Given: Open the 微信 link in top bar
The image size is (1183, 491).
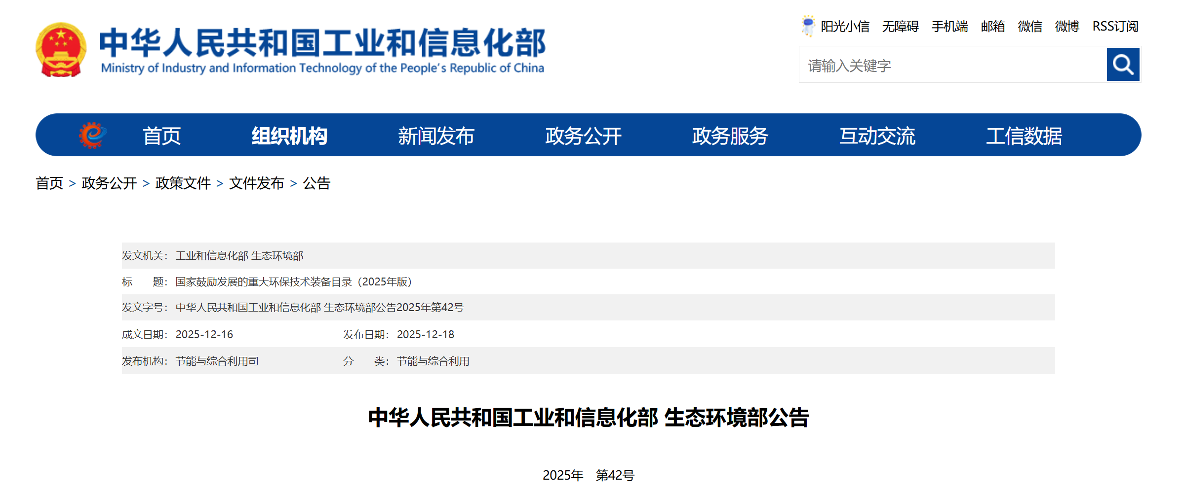Looking at the screenshot, I should click(x=1030, y=27).
